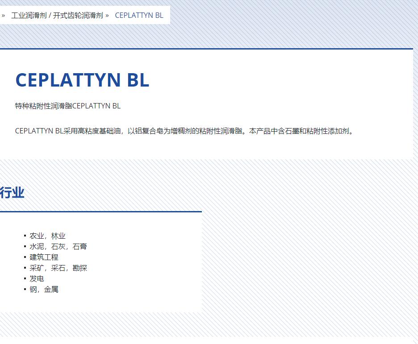This screenshot has width=418, height=344.
Task: Open the 工业润滑剂 / 开式齿轮润滑剂 breadcrumb link
Action: [x=57, y=16]
